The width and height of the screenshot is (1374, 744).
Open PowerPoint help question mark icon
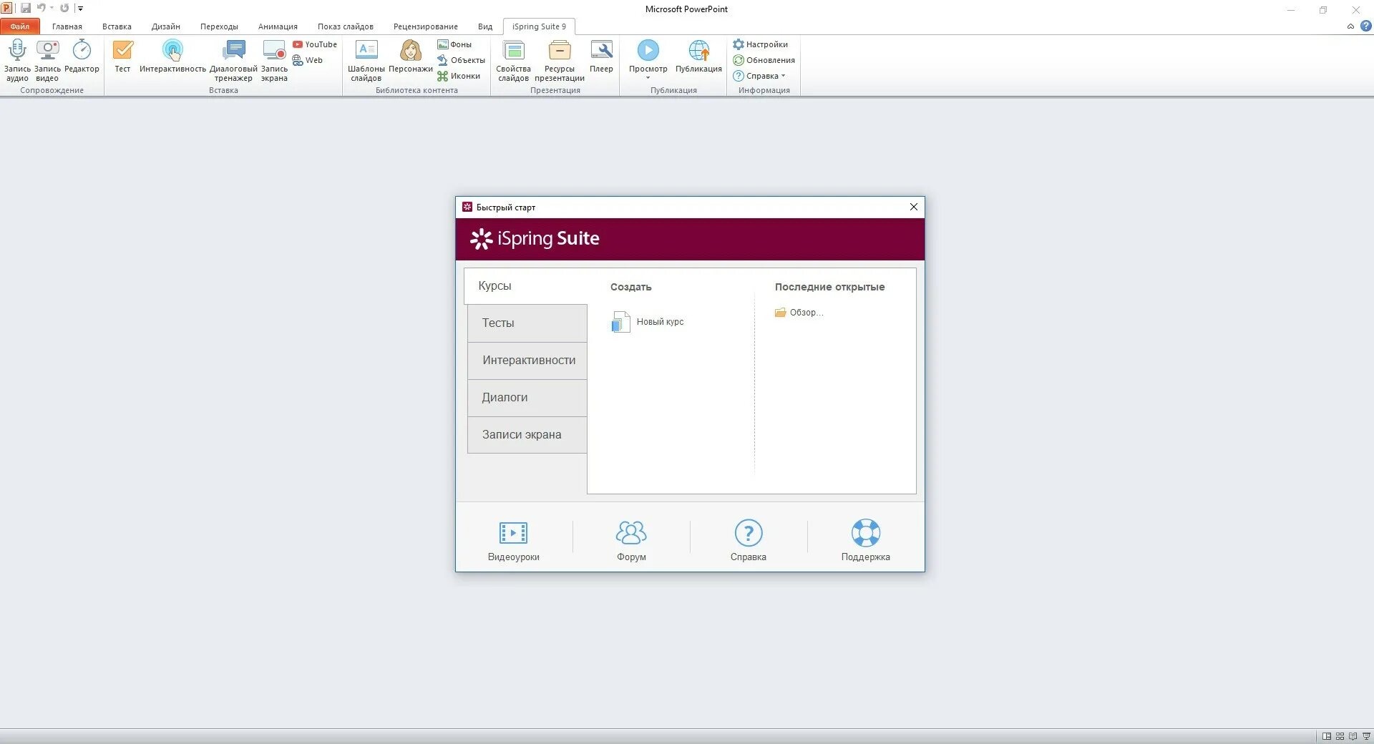click(1365, 26)
